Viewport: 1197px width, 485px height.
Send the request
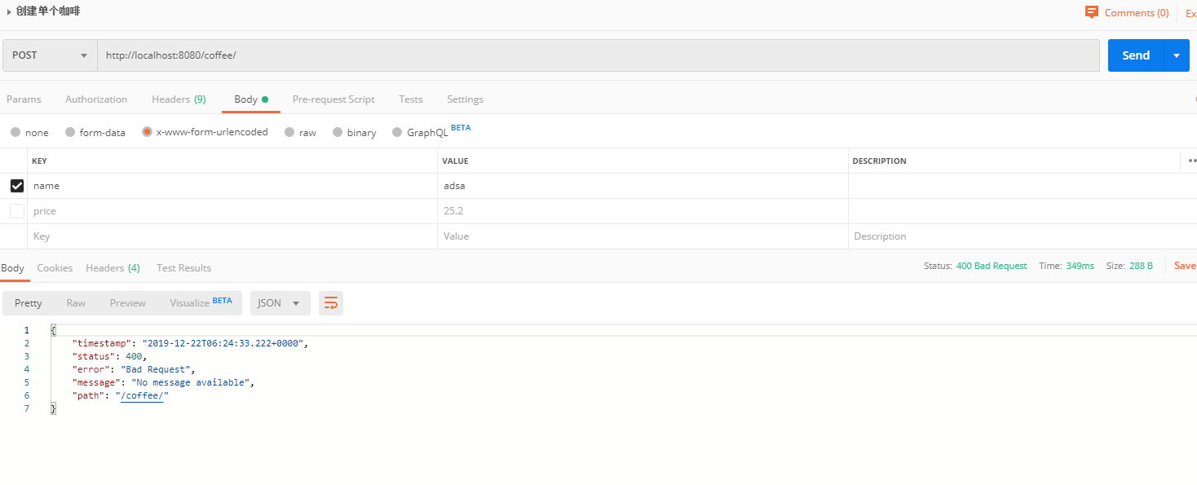pyautogui.click(x=1136, y=55)
